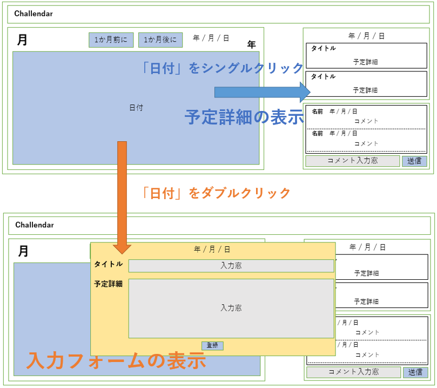Image resolution: width=437 pixels, height=388 pixels.
Task: Click the bottom コメント入力窓 field
Action: pos(354,372)
